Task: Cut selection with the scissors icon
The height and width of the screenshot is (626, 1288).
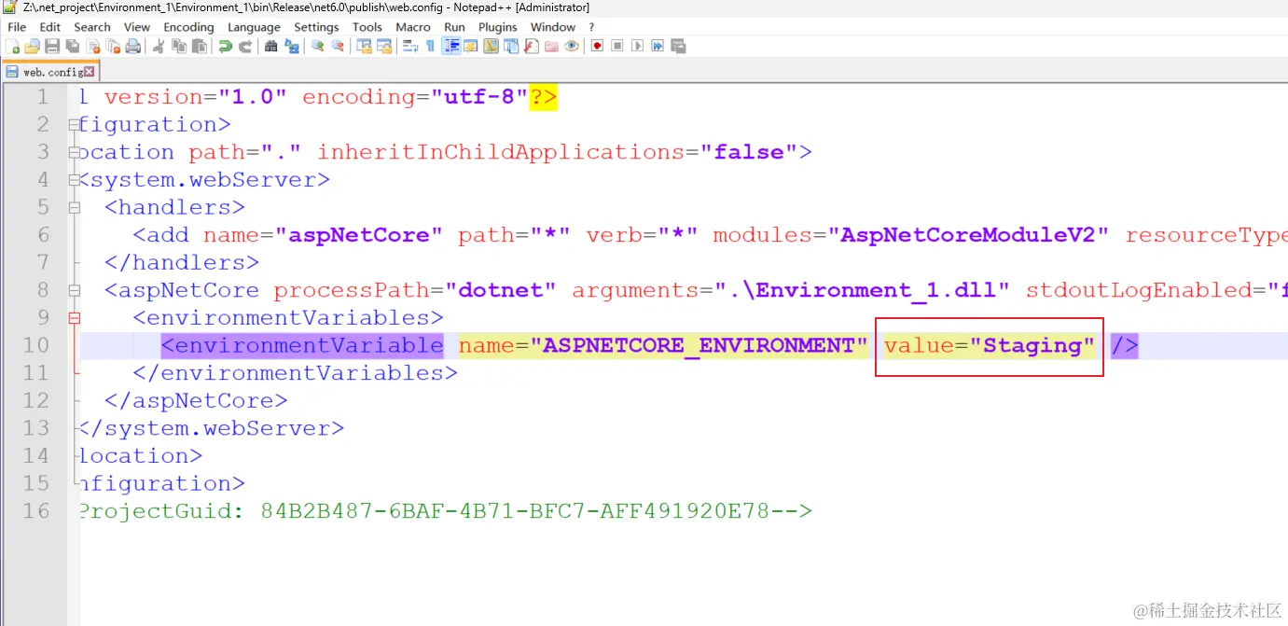Action: point(159,46)
